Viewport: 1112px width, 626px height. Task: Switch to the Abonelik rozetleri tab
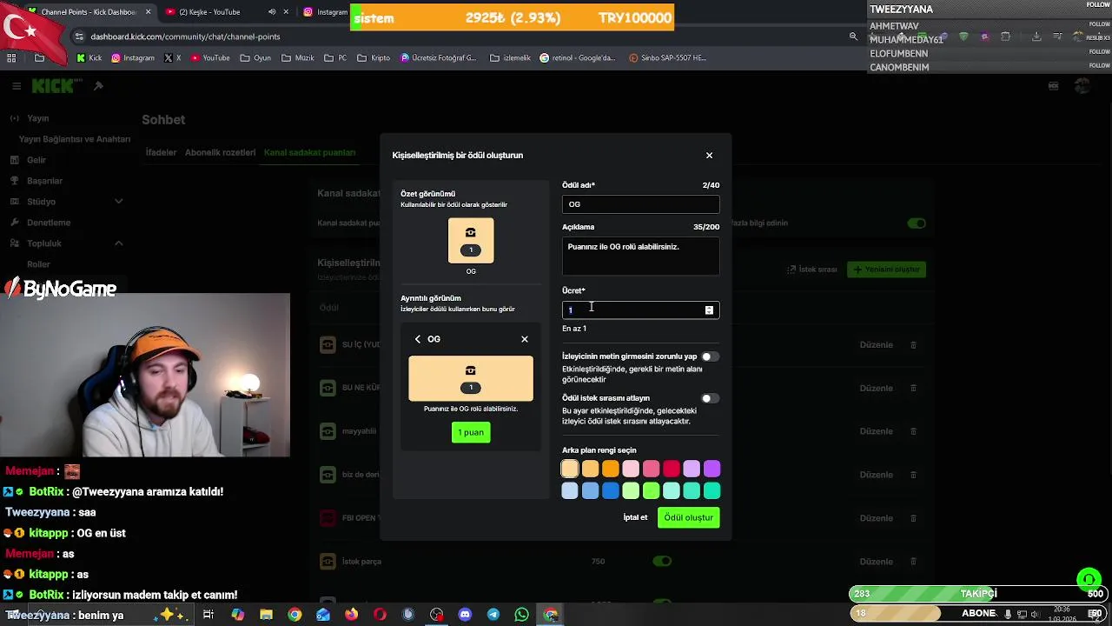pyautogui.click(x=220, y=152)
